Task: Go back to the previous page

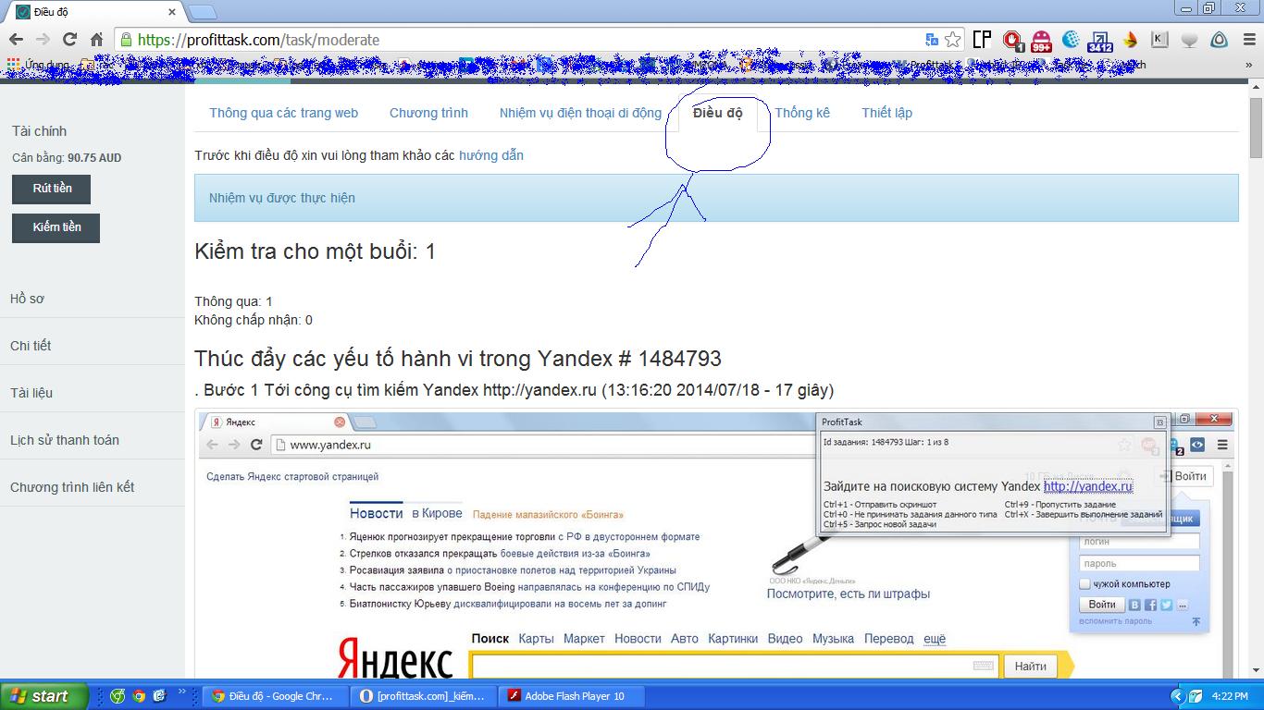Action: (x=16, y=40)
